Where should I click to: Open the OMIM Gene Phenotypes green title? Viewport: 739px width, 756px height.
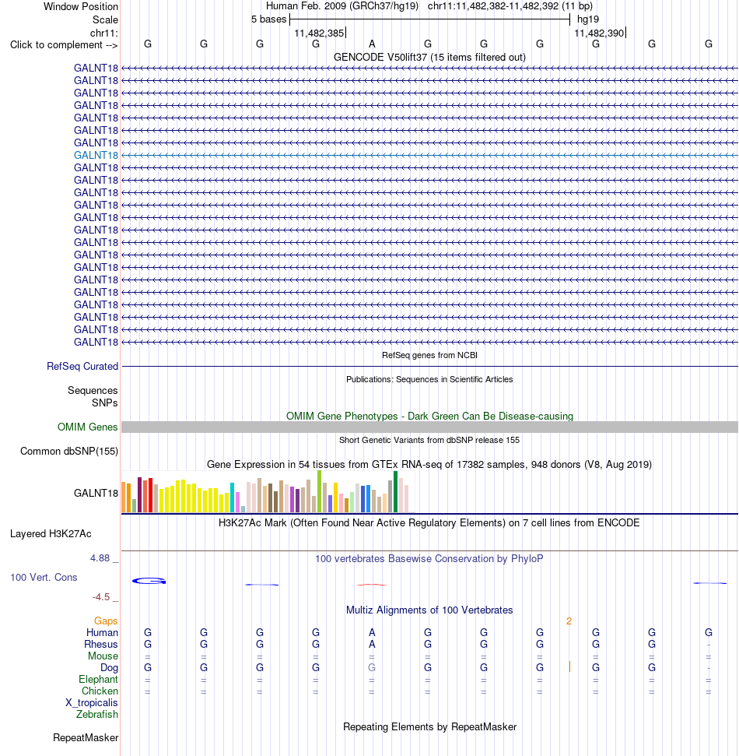(x=429, y=416)
